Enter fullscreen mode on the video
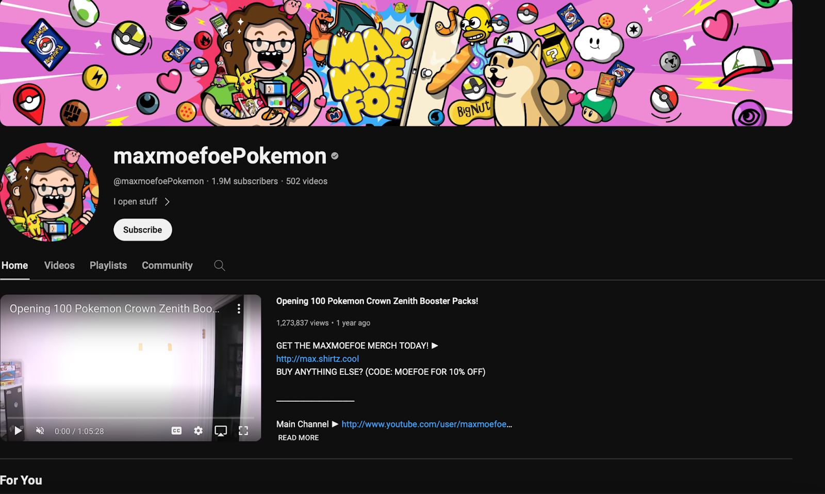Image resolution: width=825 pixels, height=494 pixels. coord(243,431)
